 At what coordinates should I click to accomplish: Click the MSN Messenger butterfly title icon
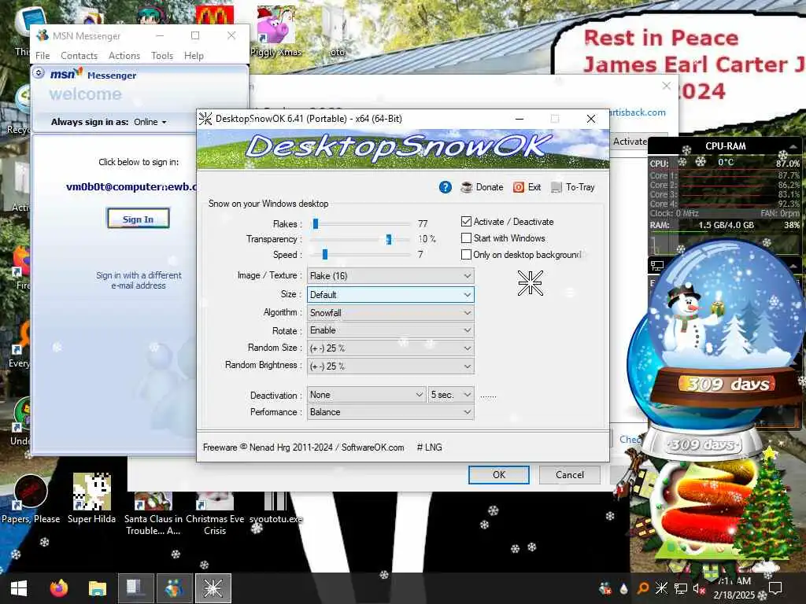pyautogui.click(x=43, y=35)
